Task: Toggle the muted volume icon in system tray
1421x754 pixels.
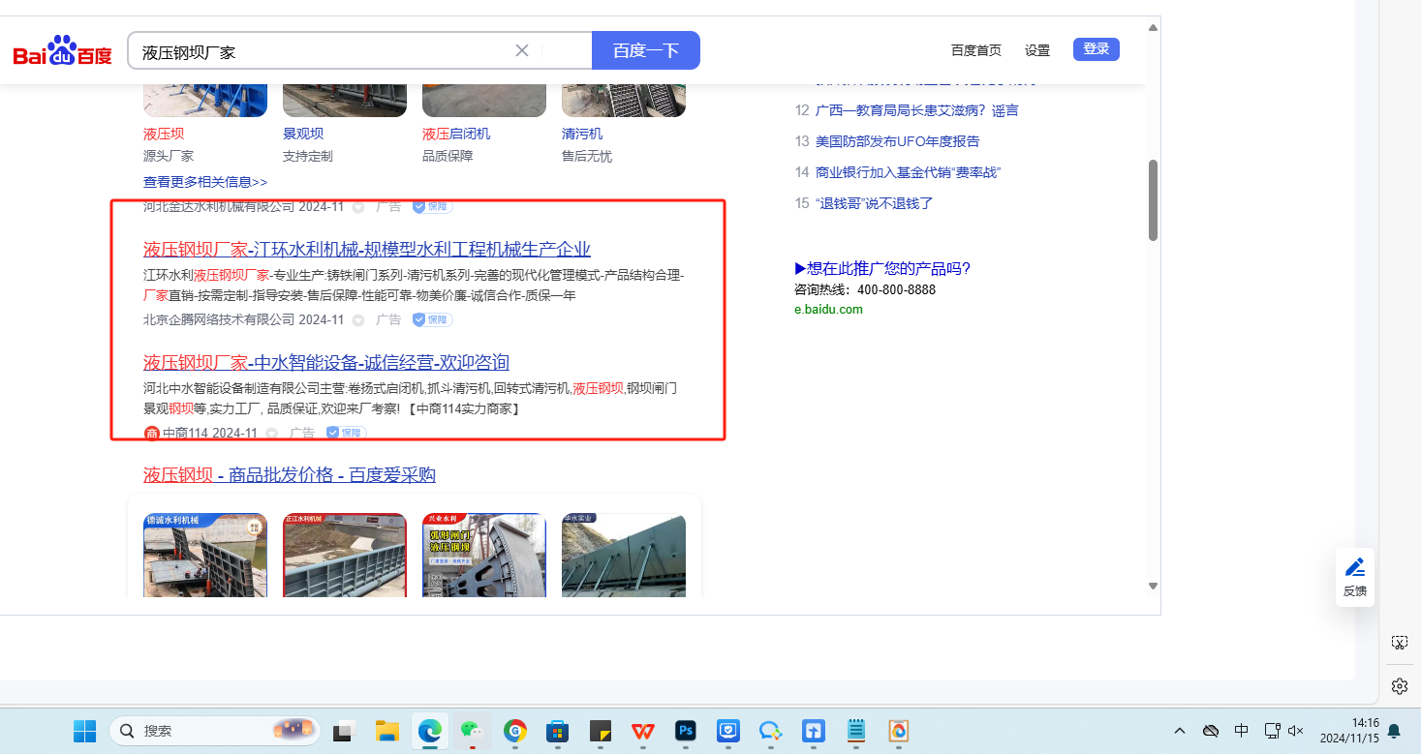Action: coord(1295,731)
